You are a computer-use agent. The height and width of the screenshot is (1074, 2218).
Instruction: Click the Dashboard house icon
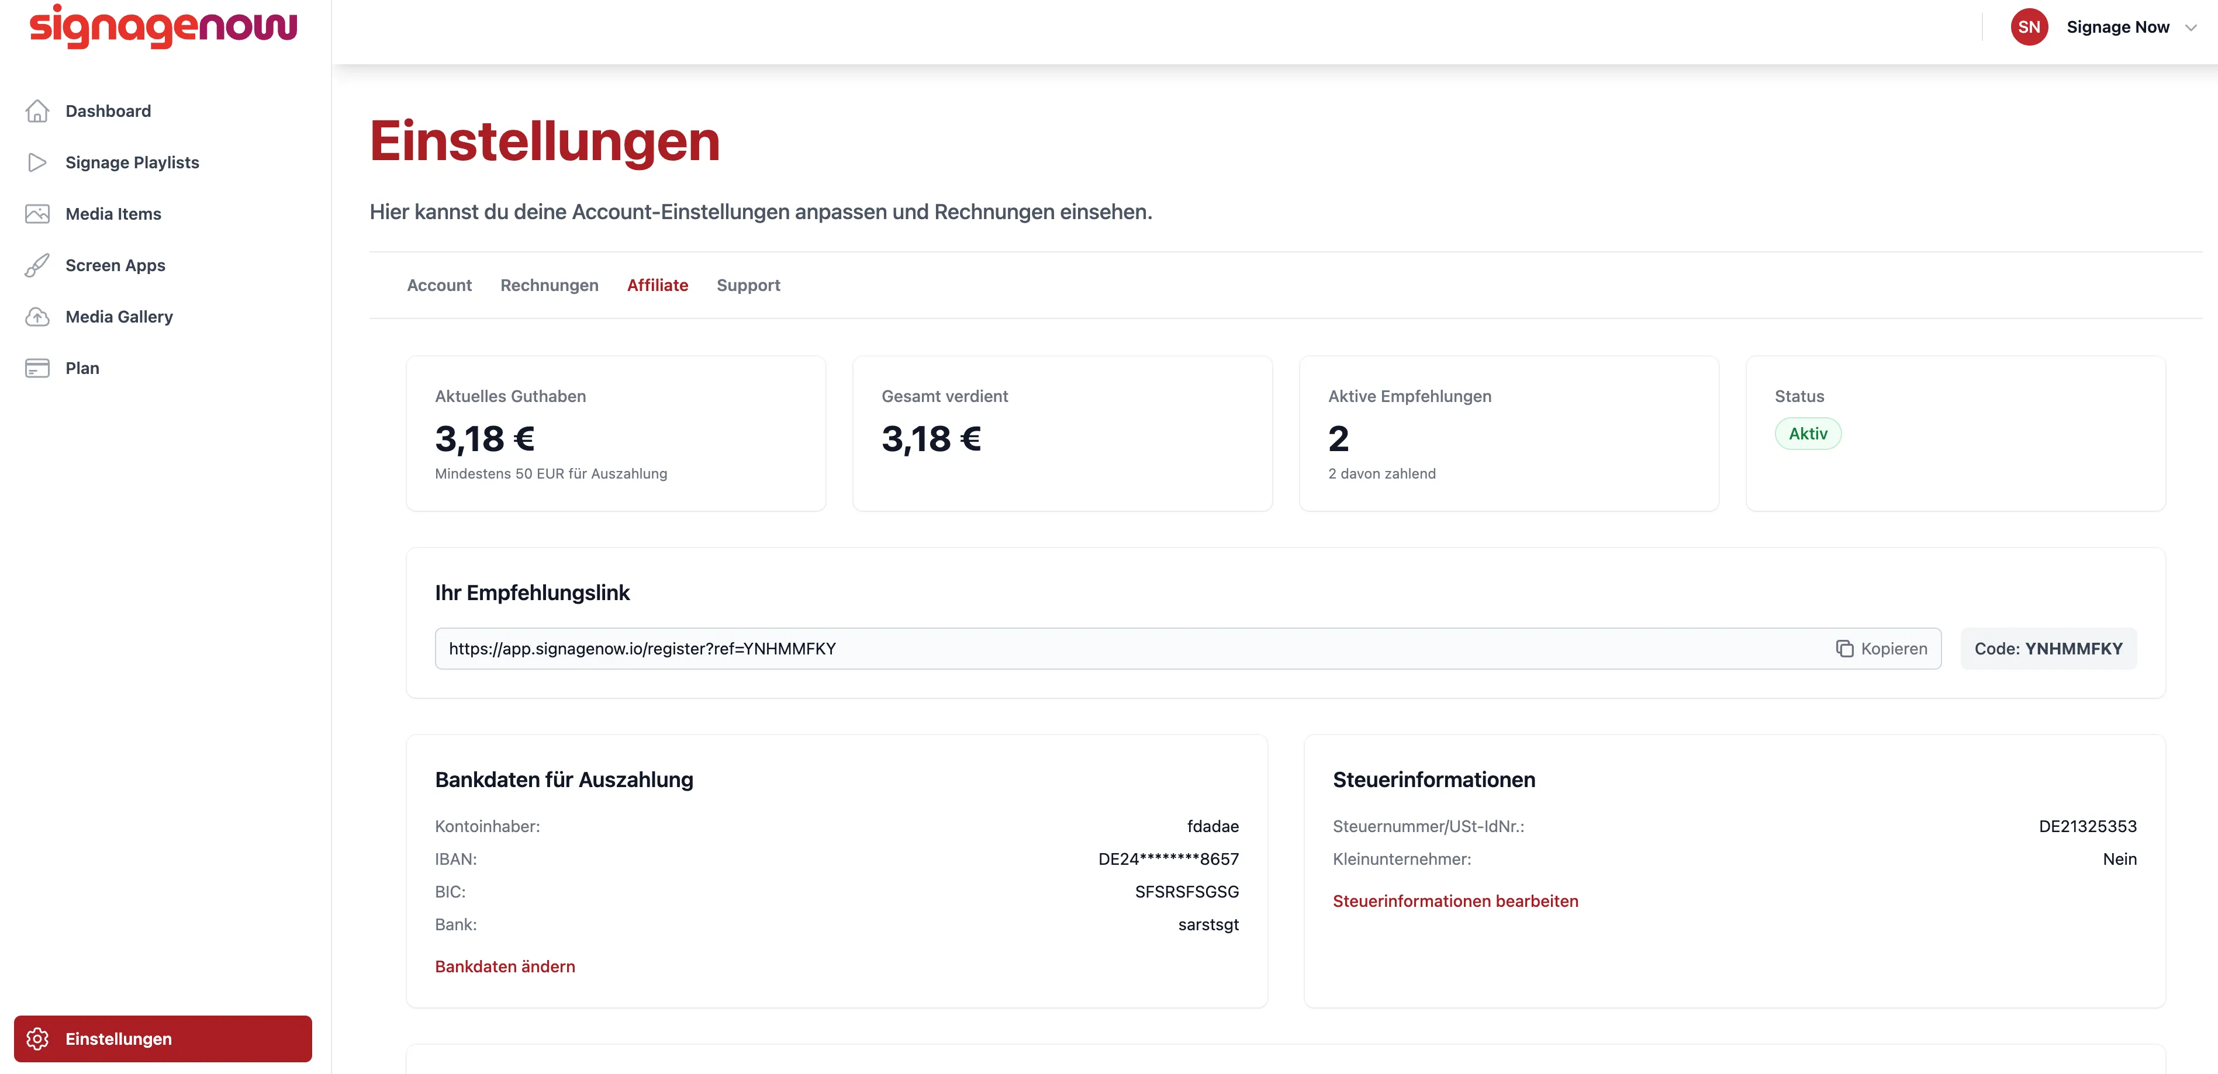click(x=37, y=111)
